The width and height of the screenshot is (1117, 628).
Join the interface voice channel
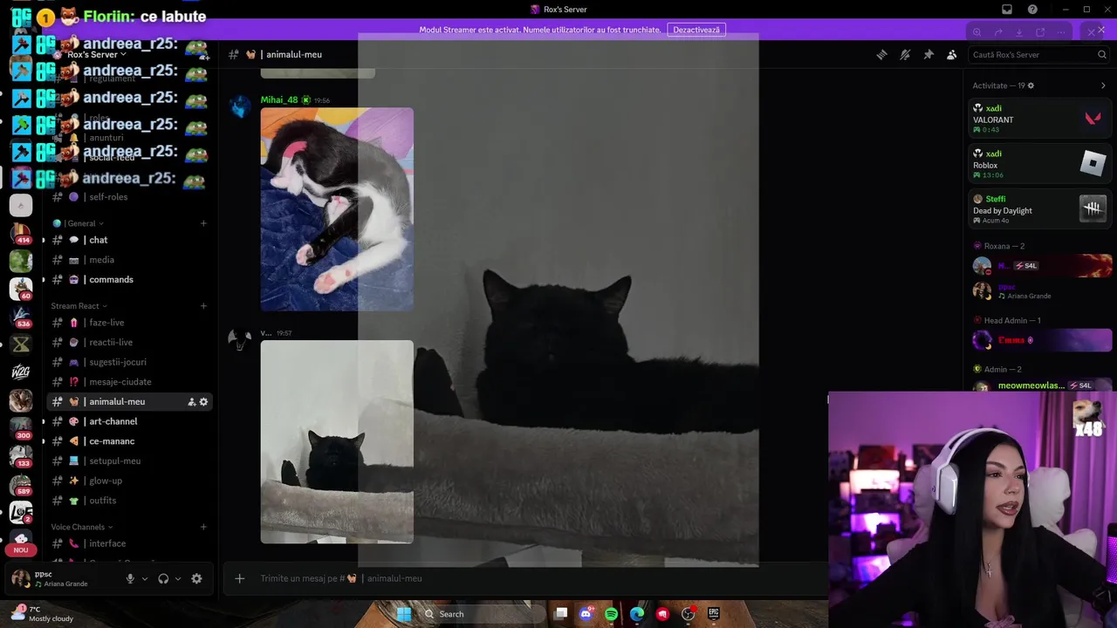tap(129, 543)
